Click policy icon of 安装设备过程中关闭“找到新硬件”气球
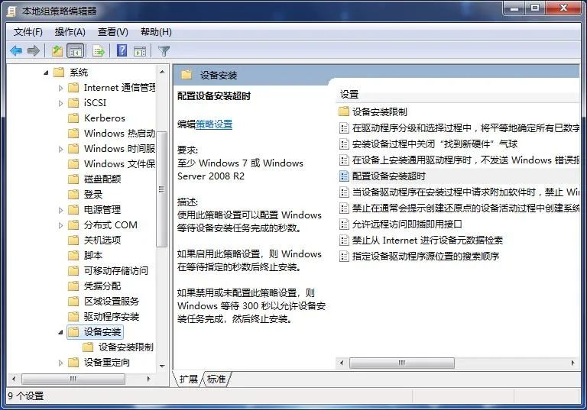The image size is (587, 410). pyautogui.click(x=344, y=144)
